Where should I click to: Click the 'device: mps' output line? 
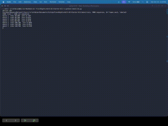(x=7, y=10)
